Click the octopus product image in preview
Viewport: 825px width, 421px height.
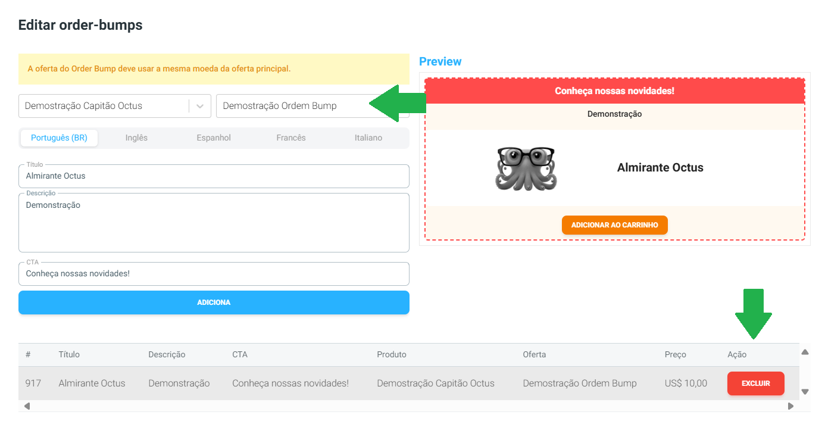(x=526, y=168)
